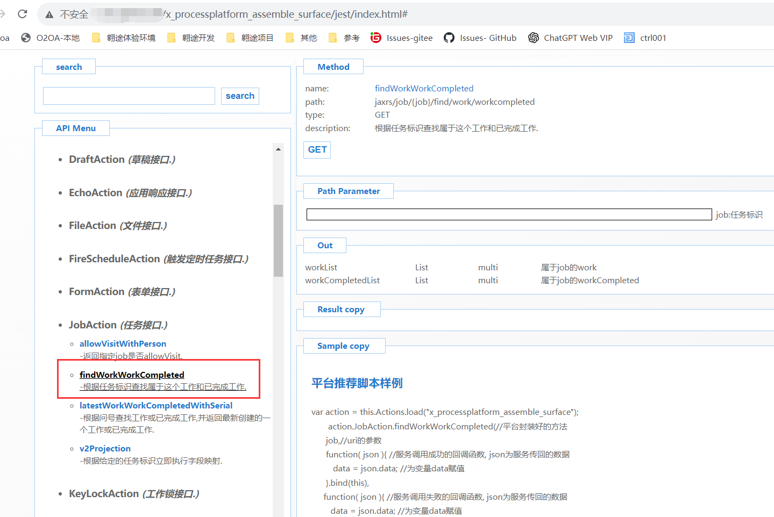Click the API Menu scrollbar thumb
Image resolution: width=774 pixels, height=517 pixels.
278,240
